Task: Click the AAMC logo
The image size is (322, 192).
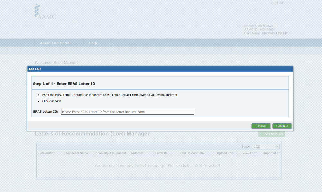Action: click(x=45, y=12)
